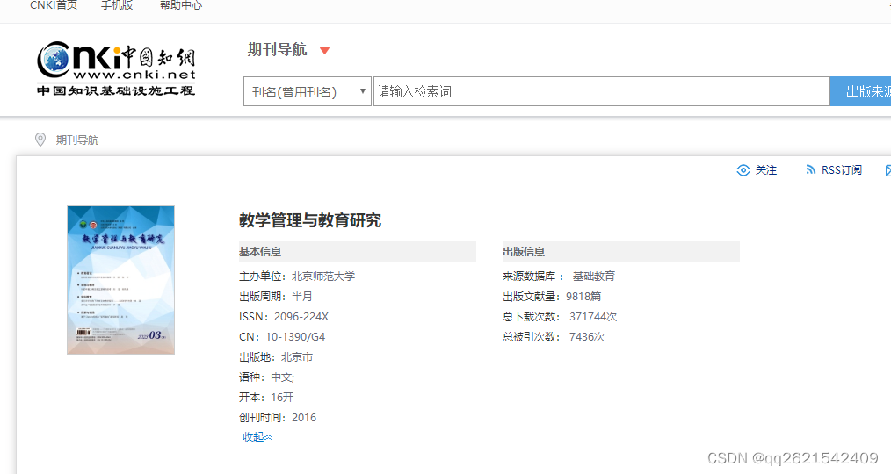
Task: Click the cut-off icon right of RSS订阅
Action: [x=888, y=170]
